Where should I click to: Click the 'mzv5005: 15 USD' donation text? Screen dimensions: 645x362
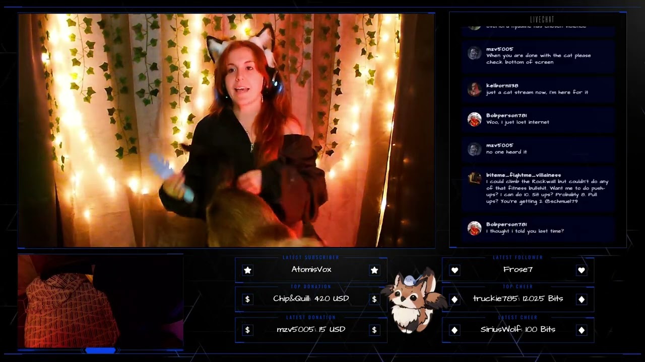pos(311,329)
